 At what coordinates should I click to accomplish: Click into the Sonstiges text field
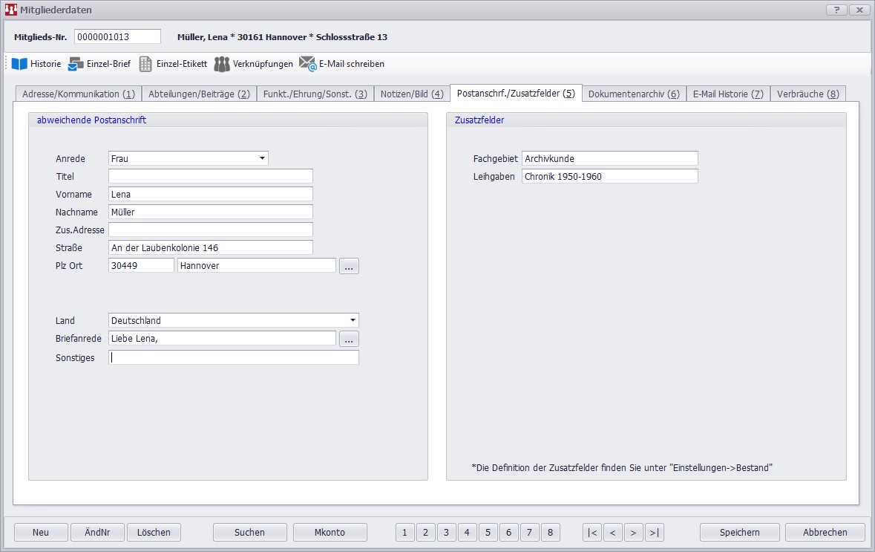233,357
